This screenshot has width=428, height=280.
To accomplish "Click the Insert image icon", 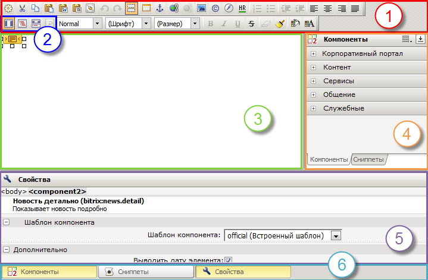I will click(x=201, y=8).
